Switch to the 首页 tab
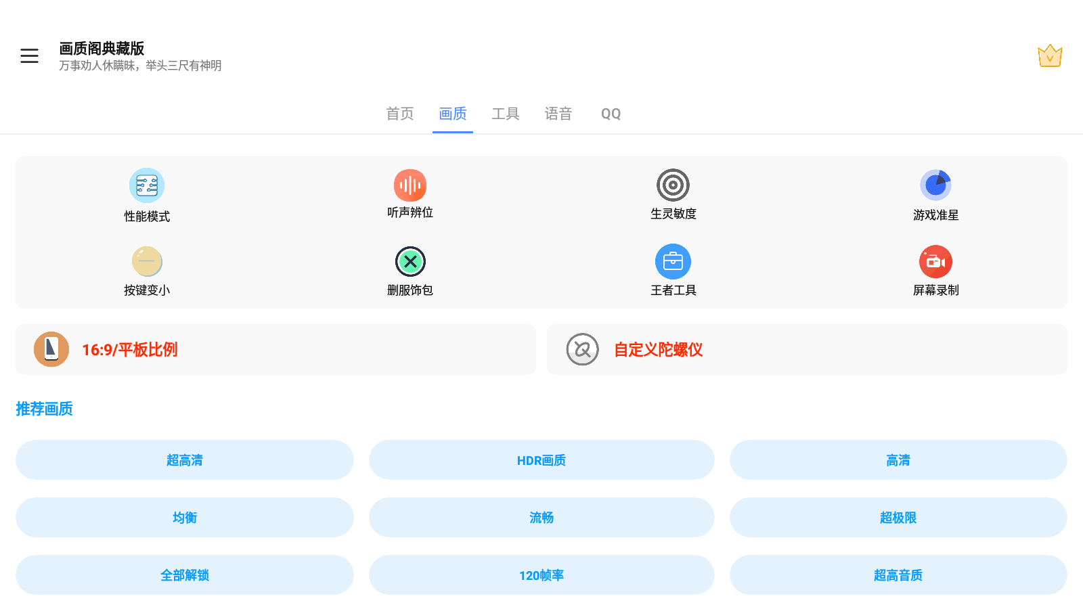Image resolution: width=1083 pixels, height=609 pixels. [x=400, y=114]
